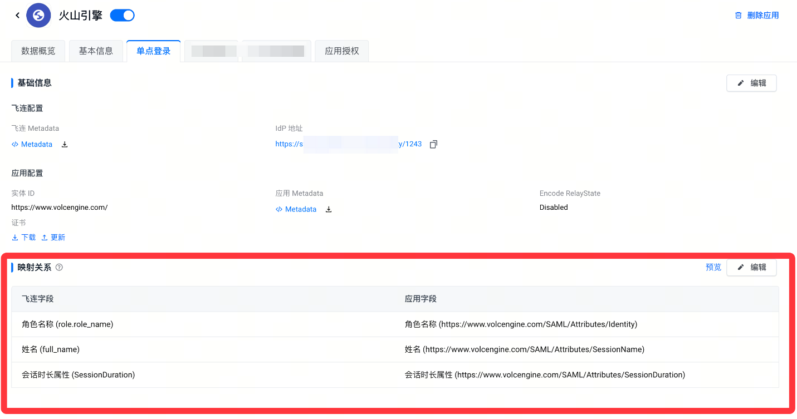The height and width of the screenshot is (419, 797).
Task: Download the 应用 Metadata file icon
Action: pos(329,210)
